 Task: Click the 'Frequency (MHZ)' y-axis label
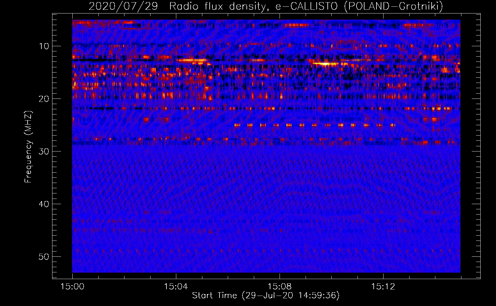(28, 147)
